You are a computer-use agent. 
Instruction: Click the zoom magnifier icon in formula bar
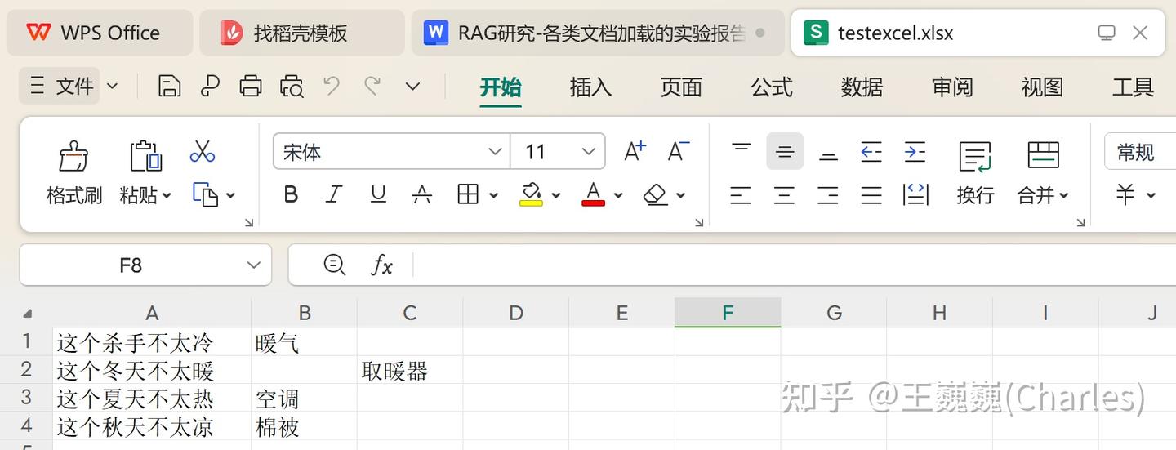334,265
